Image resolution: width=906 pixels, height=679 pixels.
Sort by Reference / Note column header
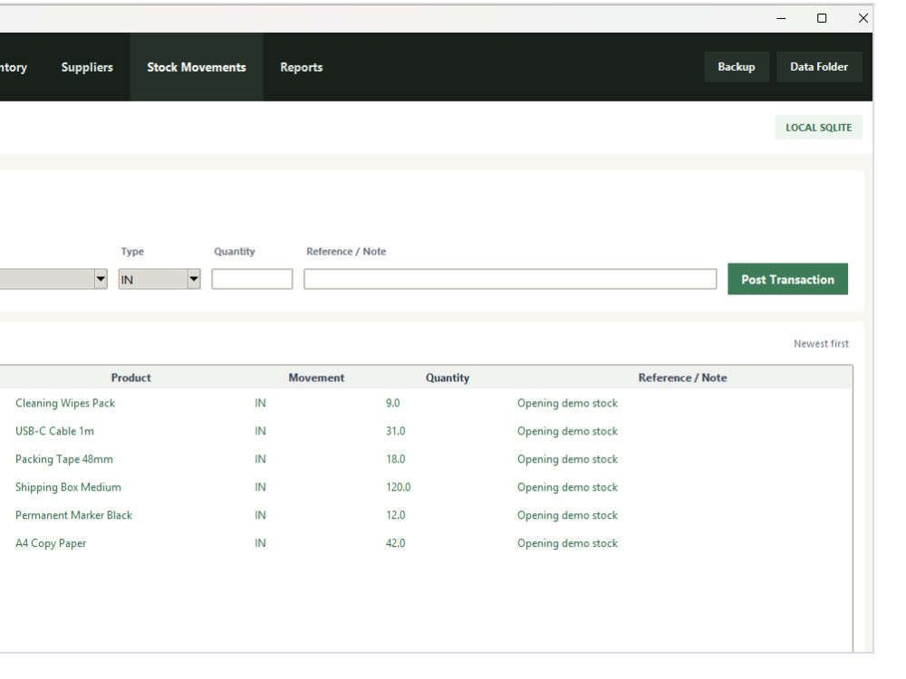(x=682, y=378)
